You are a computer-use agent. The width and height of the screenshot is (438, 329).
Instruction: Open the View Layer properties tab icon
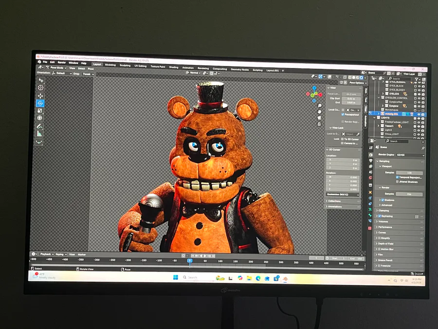pyautogui.click(x=371, y=166)
